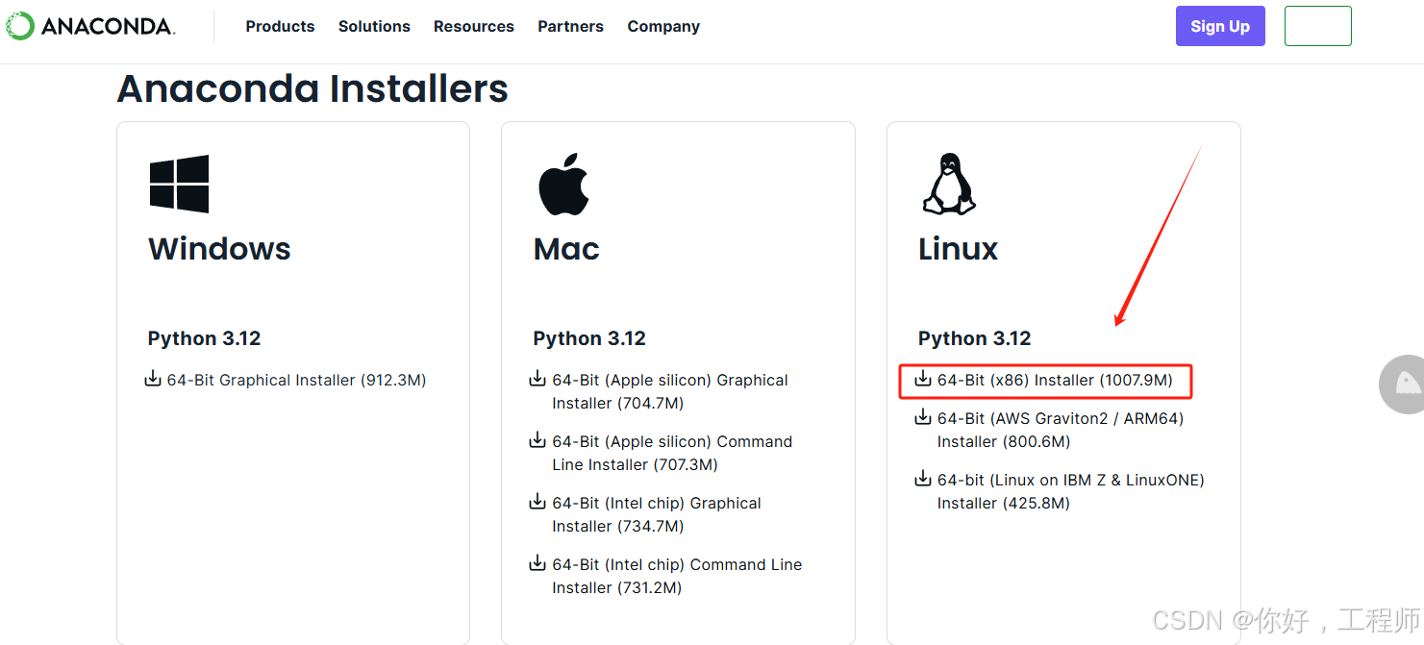The image size is (1424, 645).
Task: Click download icon for AWS Graviton2 ARM64 Installer
Action: click(923, 417)
